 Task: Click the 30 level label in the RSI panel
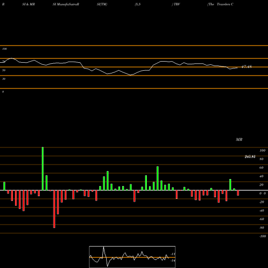tap(4, 79)
